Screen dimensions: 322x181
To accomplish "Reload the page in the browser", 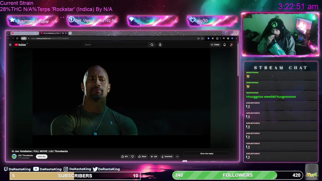I will coord(17,38).
